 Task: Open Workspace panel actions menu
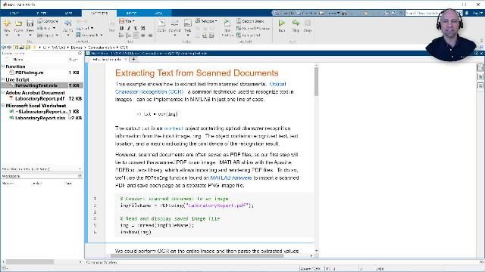point(80,176)
